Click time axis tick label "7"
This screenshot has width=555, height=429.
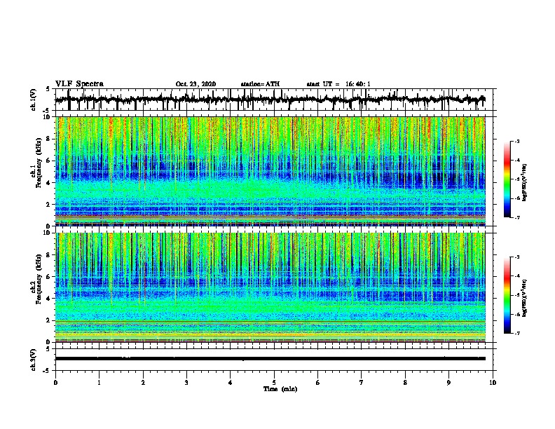362,383
